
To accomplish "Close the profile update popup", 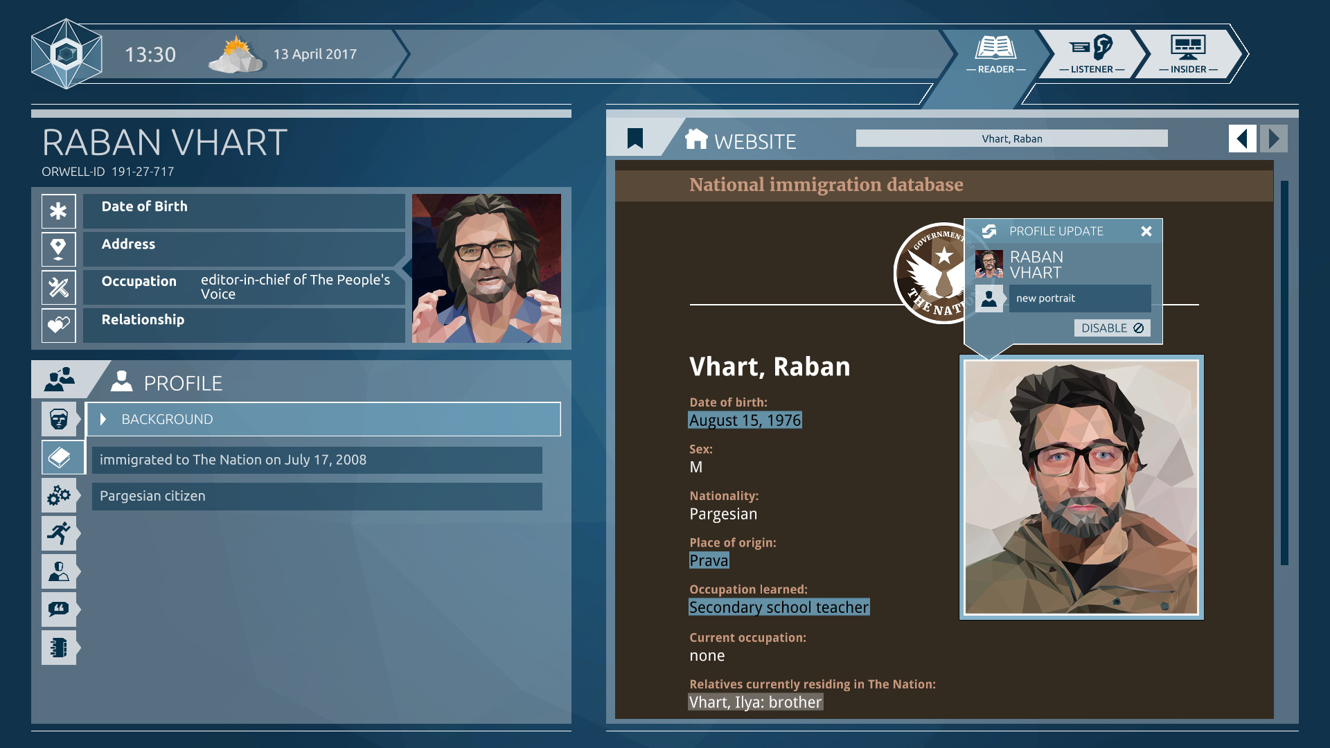I will coord(1146,231).
